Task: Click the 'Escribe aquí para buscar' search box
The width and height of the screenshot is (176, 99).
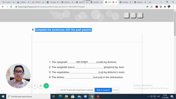Action: pyautogui.click(x=28, y=97)
